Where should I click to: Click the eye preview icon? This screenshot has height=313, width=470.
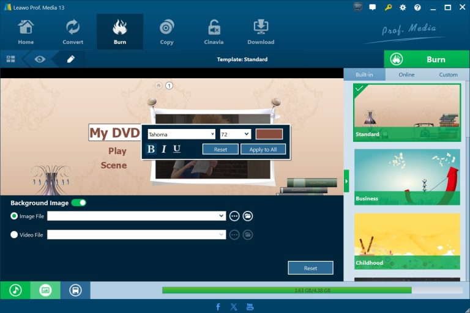click(x=40, y=59)
